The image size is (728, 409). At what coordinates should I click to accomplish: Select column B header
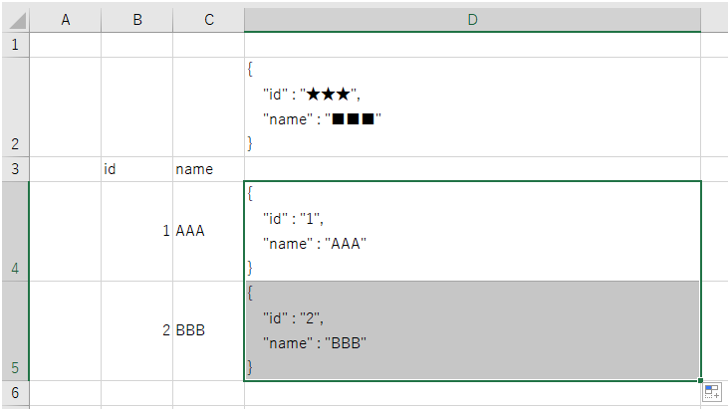tap(137, 20)
